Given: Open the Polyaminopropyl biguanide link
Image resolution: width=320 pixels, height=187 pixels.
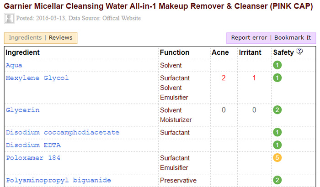Looking at the screenshot, I should tap(58, 180).
